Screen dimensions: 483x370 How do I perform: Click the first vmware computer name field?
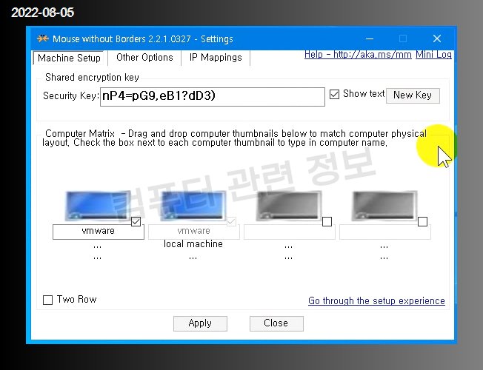[x=99, y=232]
